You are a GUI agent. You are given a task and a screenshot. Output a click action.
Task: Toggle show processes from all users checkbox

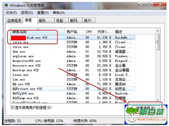[x=12, y=107]
